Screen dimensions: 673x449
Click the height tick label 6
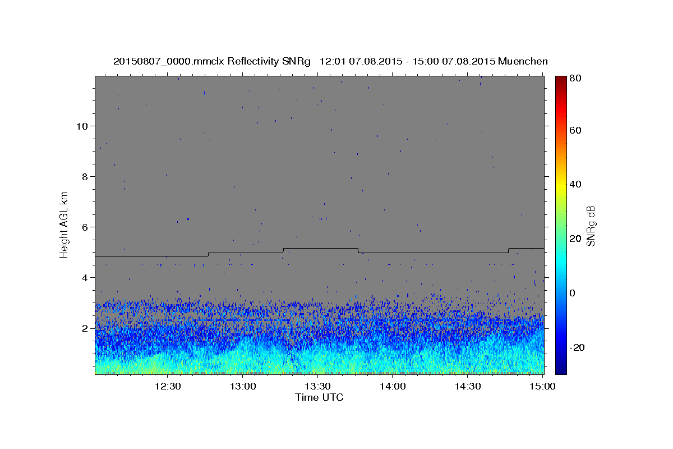(84, 227)
